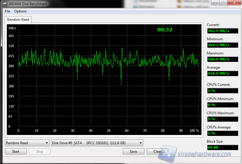Open the Disk Drive #0 selection dropdown
The height and width of the screenshot is (164, 242).
tap(97, 143)
